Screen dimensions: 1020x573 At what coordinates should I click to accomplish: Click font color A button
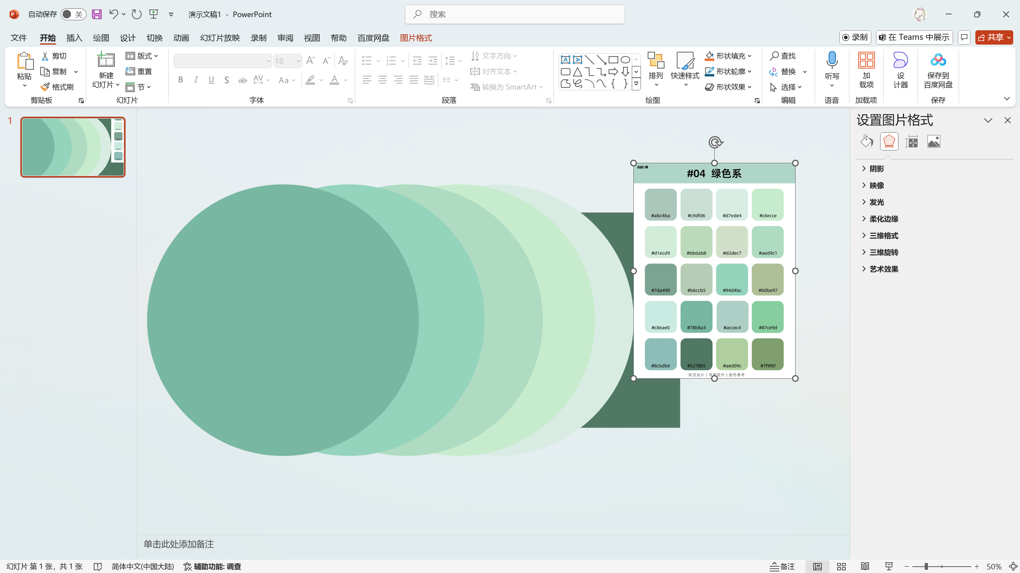[334, 80]
